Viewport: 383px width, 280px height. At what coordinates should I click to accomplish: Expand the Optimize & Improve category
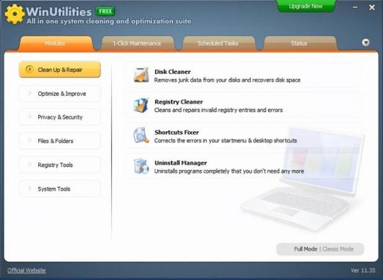[59, 94]
